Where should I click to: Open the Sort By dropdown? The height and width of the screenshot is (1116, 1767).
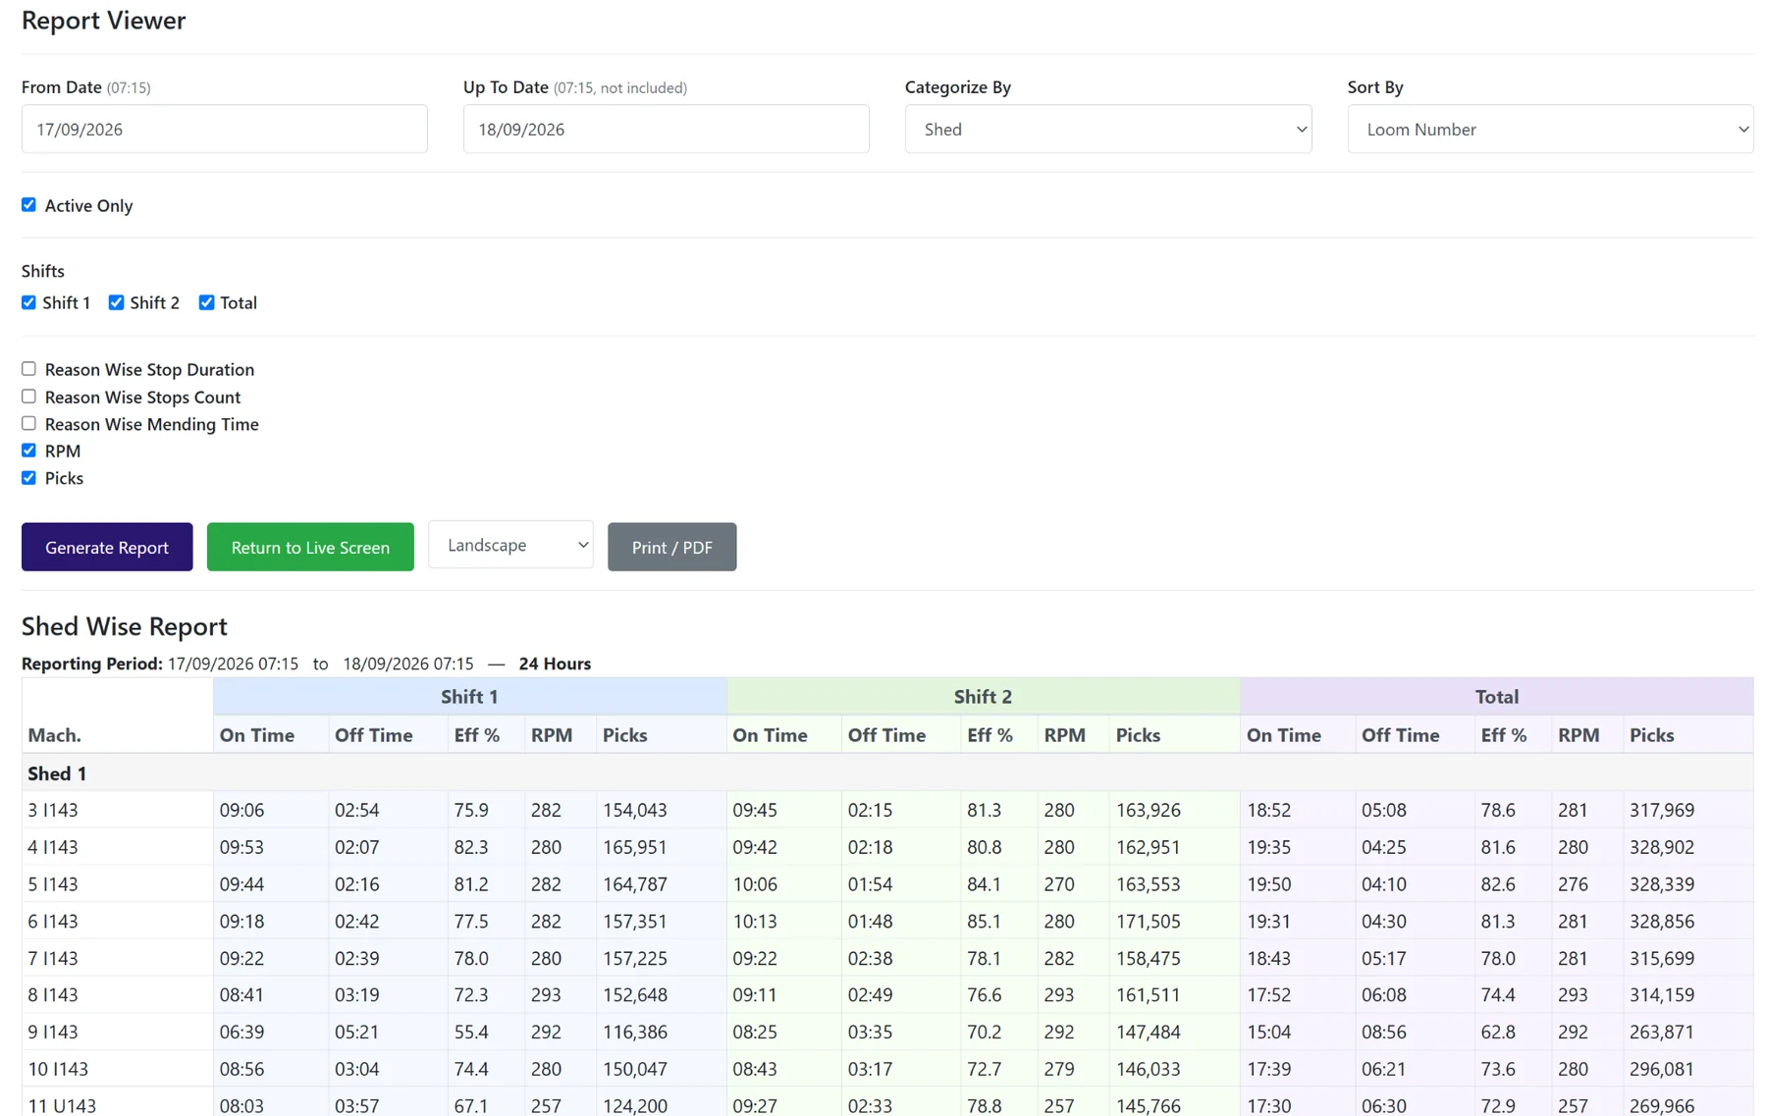pos(1550,129)
